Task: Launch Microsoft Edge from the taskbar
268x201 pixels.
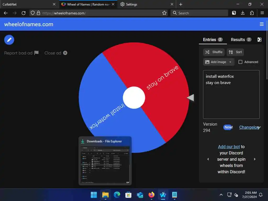Action: (x=117, y=195)
